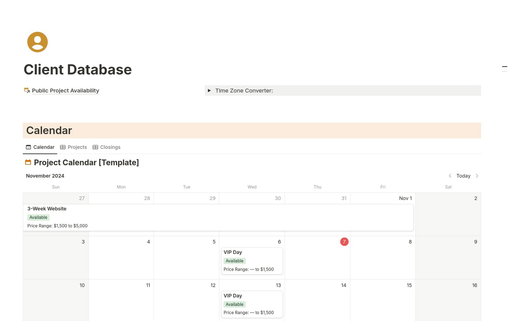508x321 pixels.
Task: Click the Projects table icon
Action: tap(63, 147)
